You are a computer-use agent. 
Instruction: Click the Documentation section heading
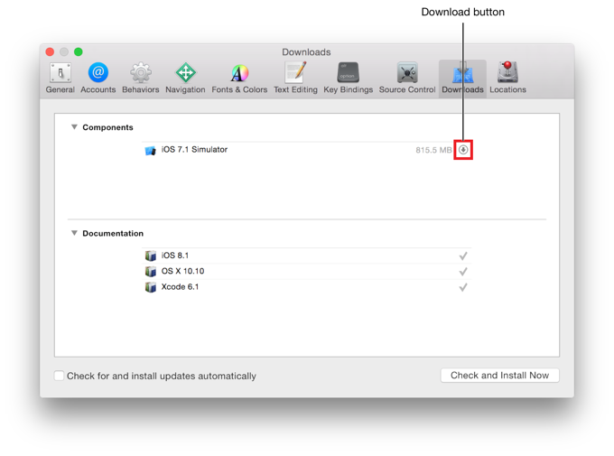pos(113,234)
